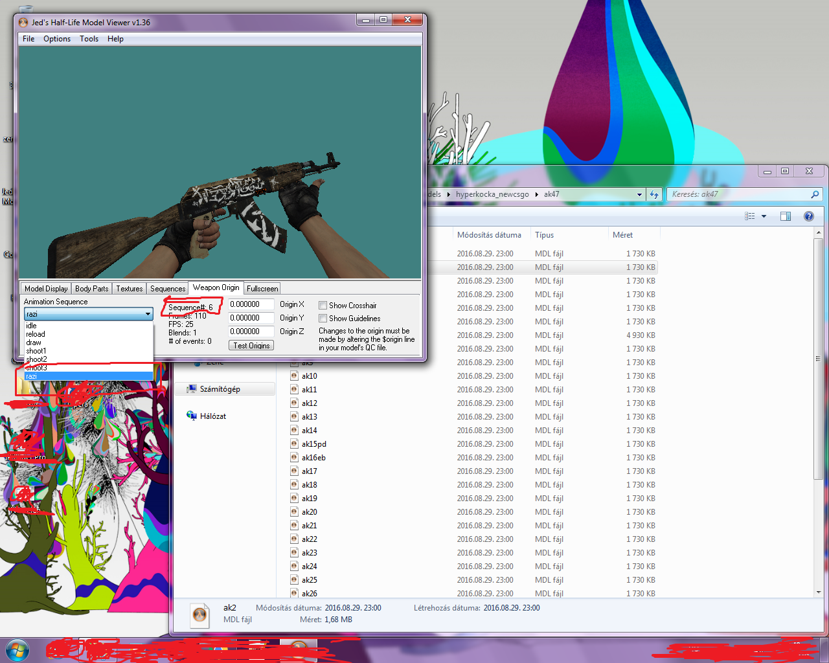829x663 pixels.
Task: Select the ak16eb file icon
Action: 295,457
